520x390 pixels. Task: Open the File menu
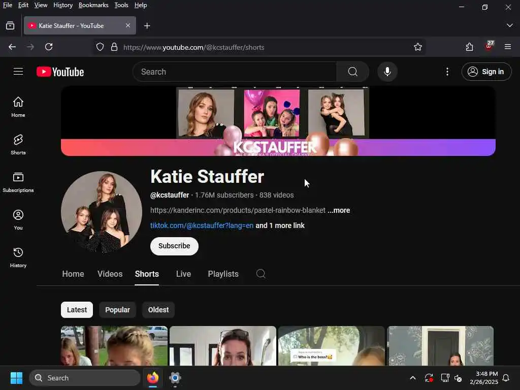pyautogui.click(x=7, y=5)
